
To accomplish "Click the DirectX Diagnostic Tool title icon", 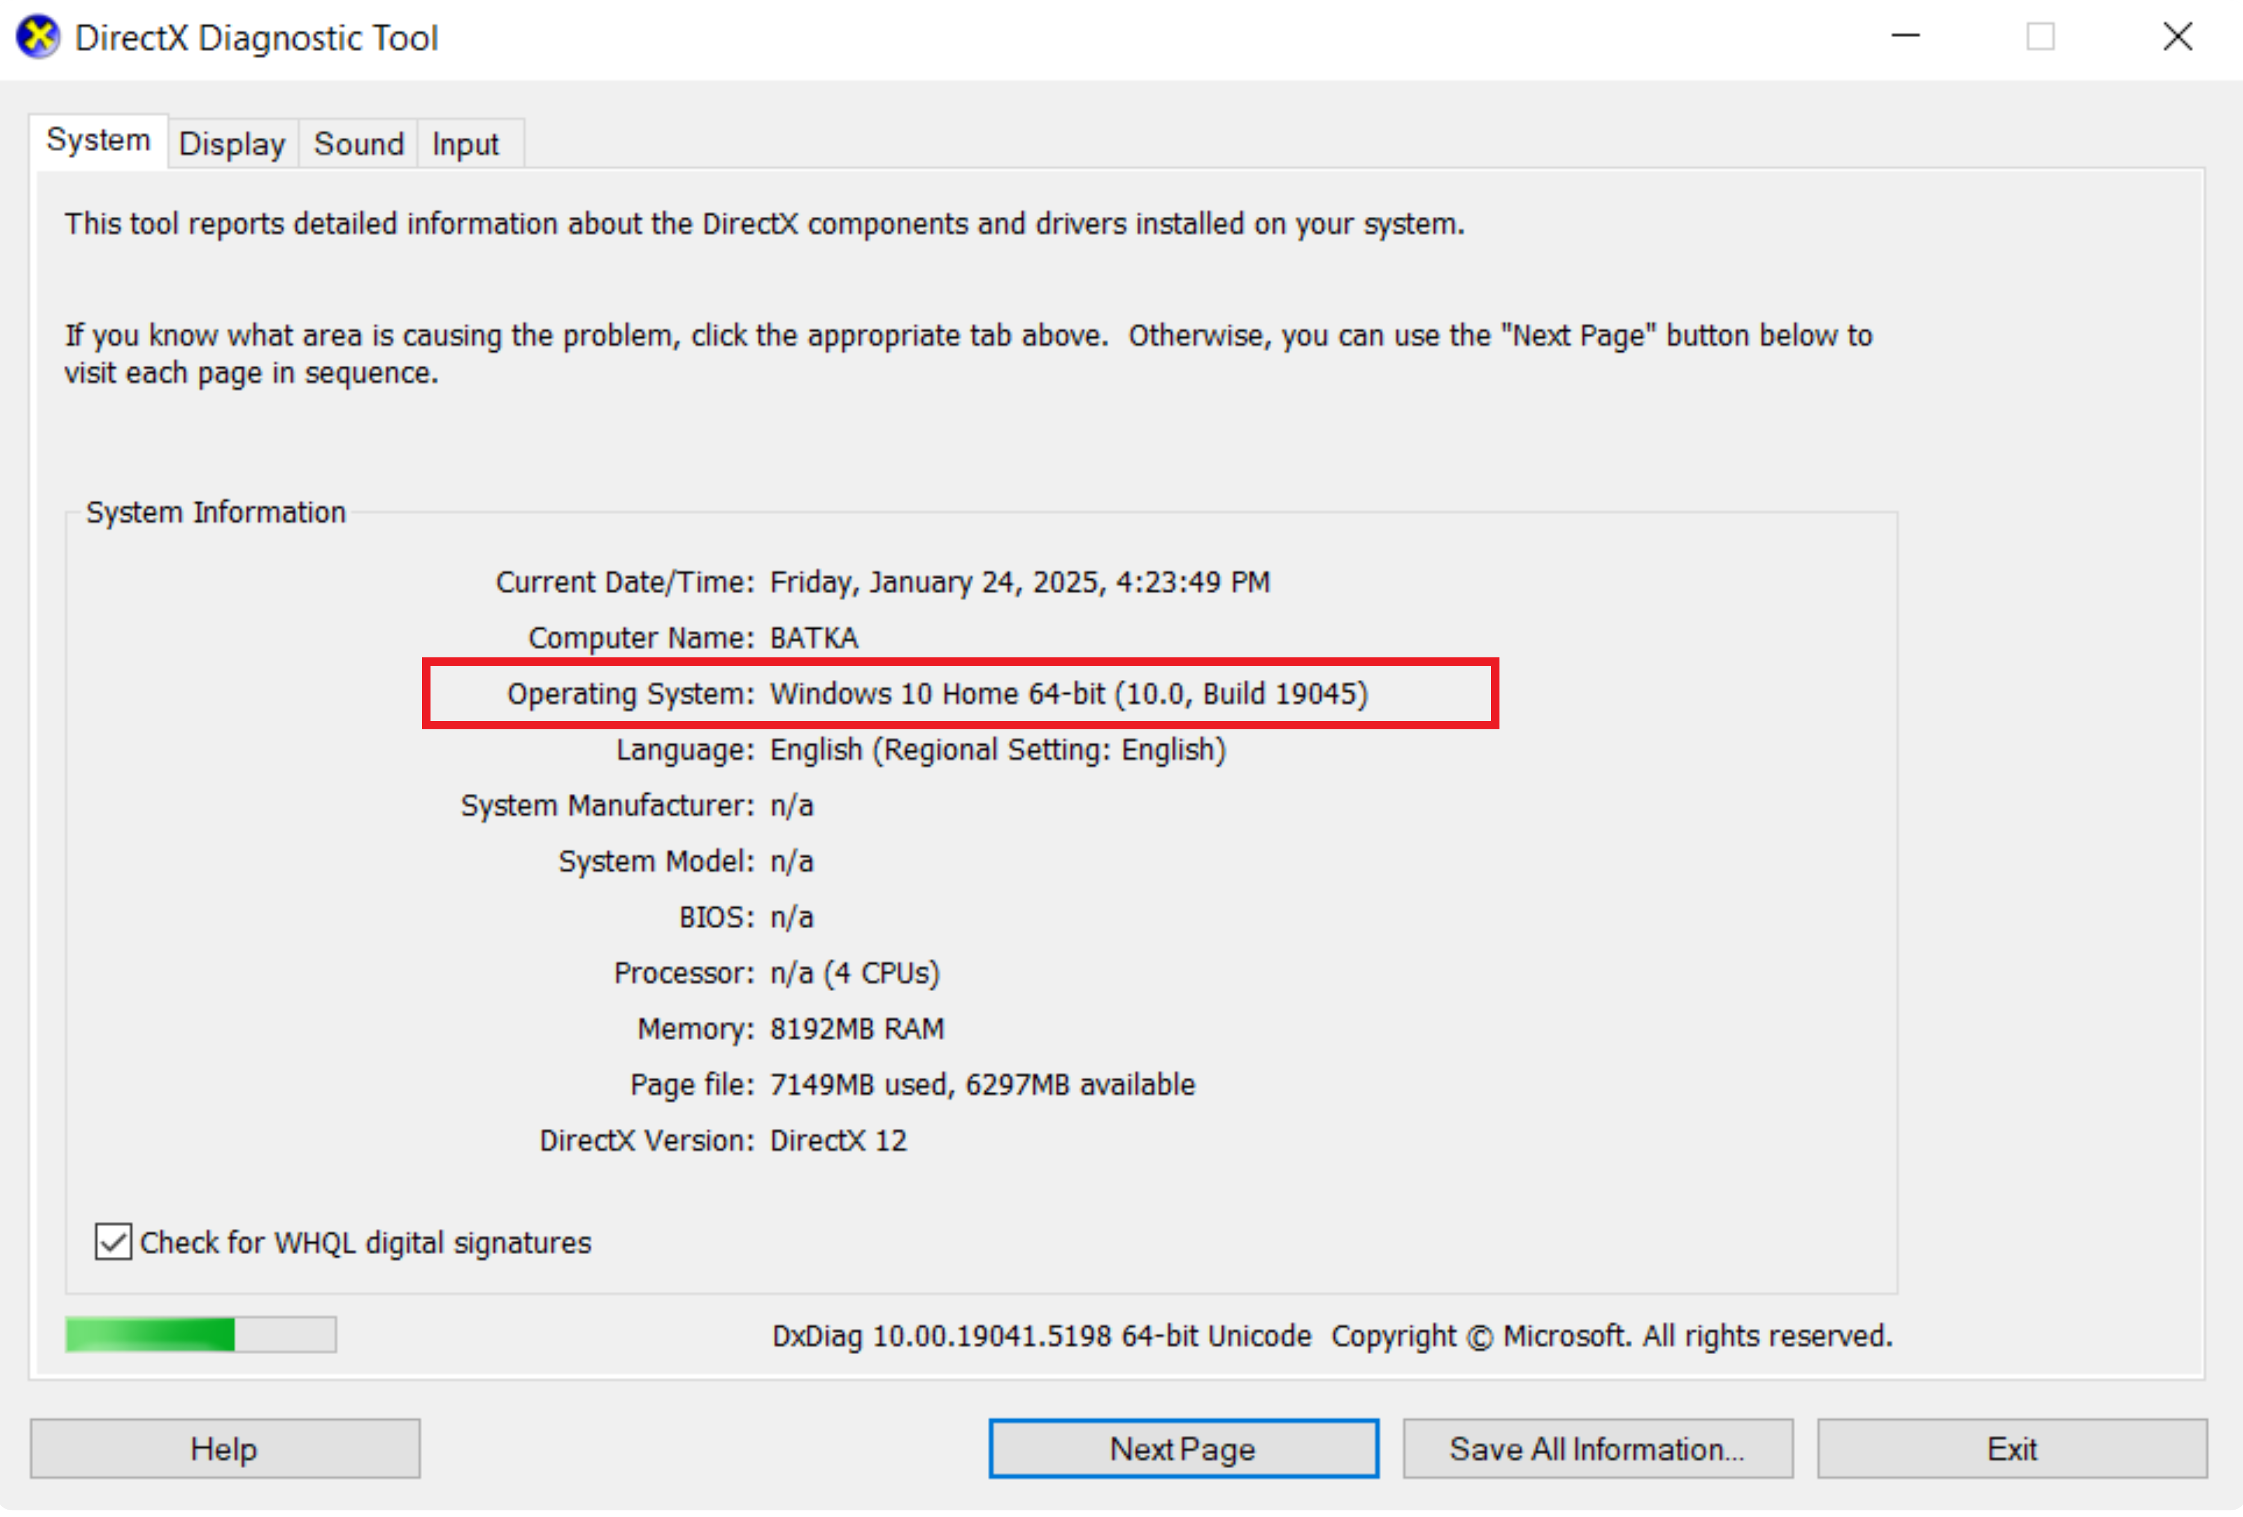I will pyautogui.click(x=38, y=38).
